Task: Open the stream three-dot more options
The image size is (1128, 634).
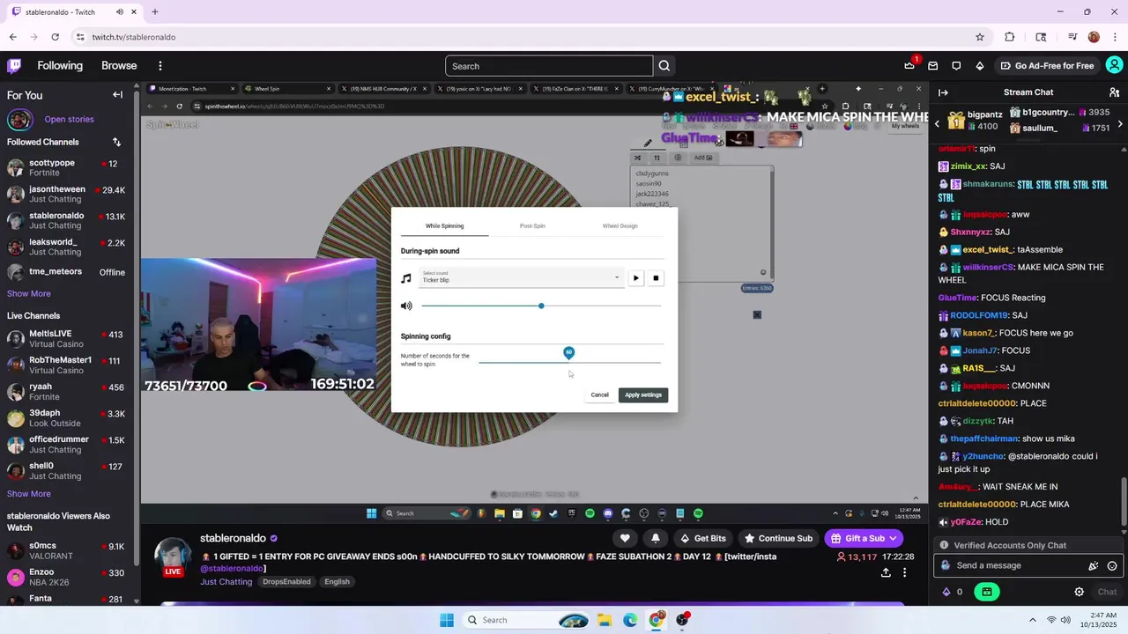Action: click(904, 572)
